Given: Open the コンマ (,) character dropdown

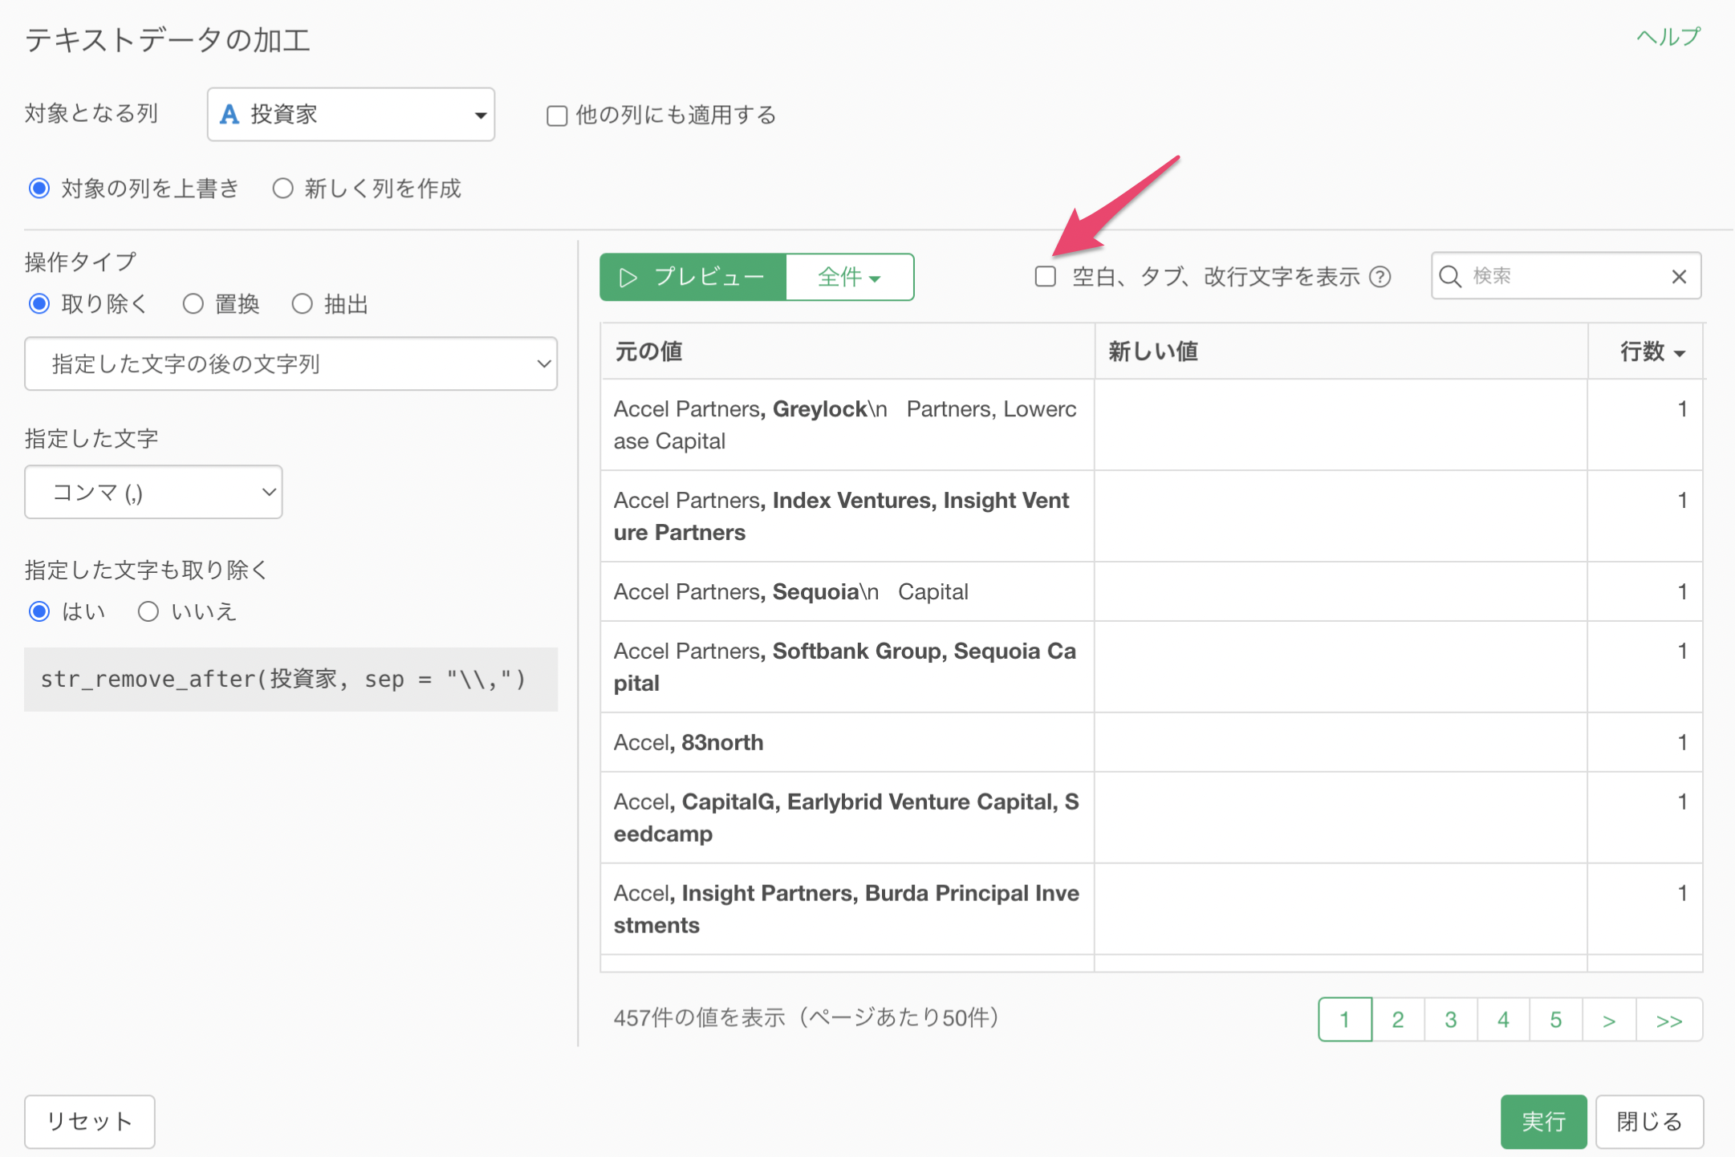Looking at the screenshot, I should [153, 493].
